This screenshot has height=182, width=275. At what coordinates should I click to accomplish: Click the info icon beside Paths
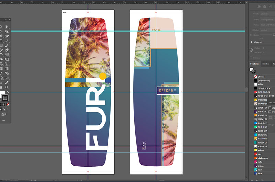coord(251,50)
